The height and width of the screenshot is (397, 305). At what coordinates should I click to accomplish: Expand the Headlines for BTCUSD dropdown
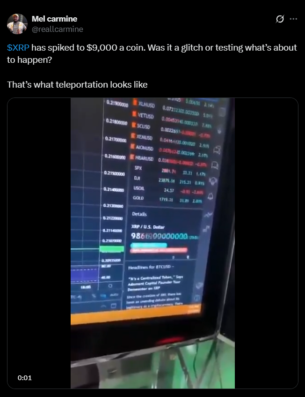151,267
